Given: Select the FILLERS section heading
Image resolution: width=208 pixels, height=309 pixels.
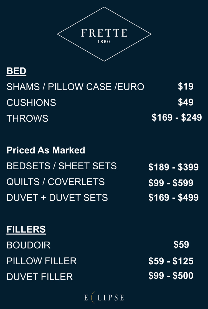Looking at the screenshot, I should pos(26,229).
